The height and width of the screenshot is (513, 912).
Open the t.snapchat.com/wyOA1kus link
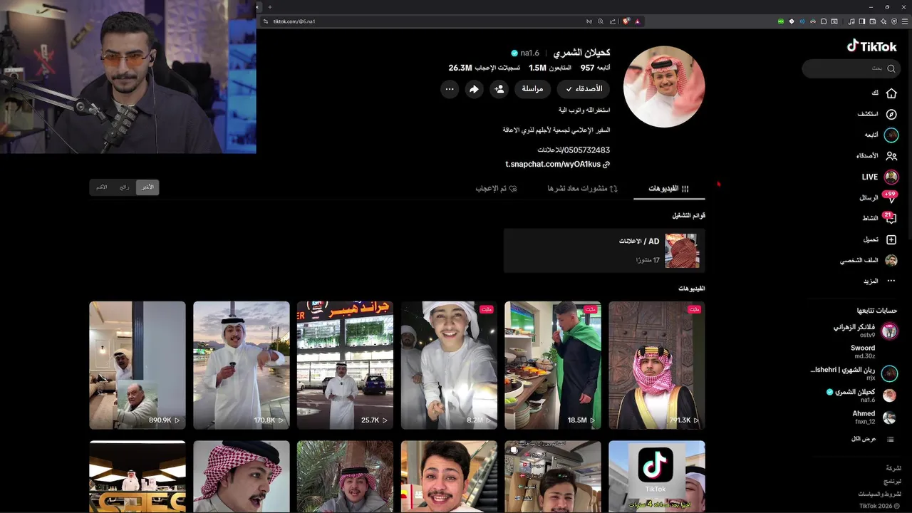[558, 165]
